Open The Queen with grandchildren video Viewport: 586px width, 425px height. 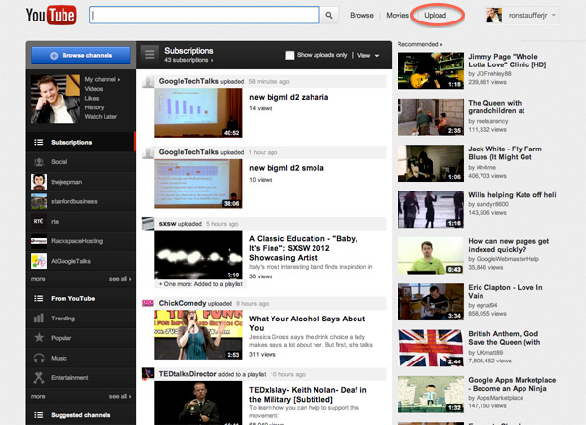click(x=496, y=106)
